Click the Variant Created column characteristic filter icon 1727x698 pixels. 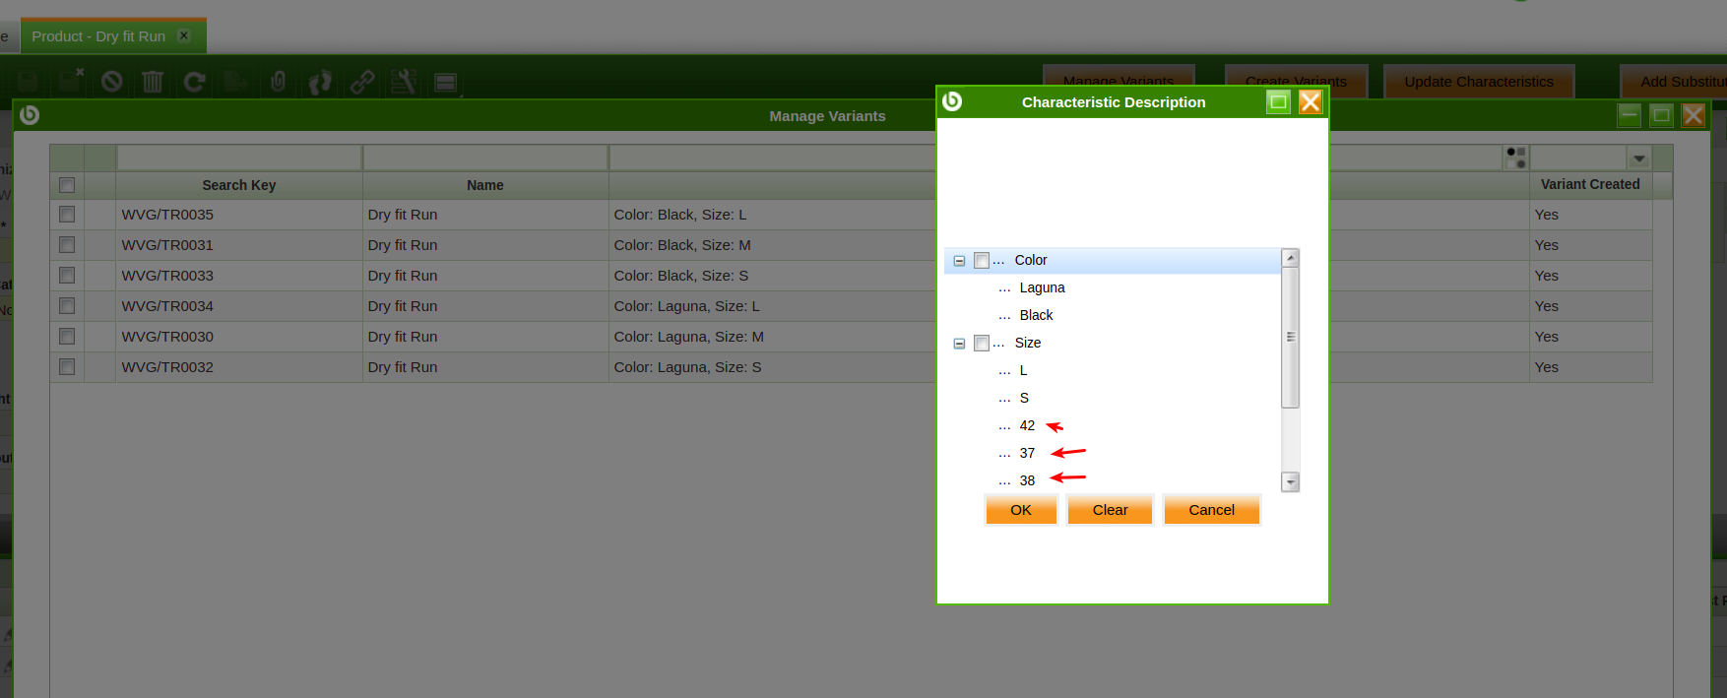pyautogui.click(x=1516, y=158)
